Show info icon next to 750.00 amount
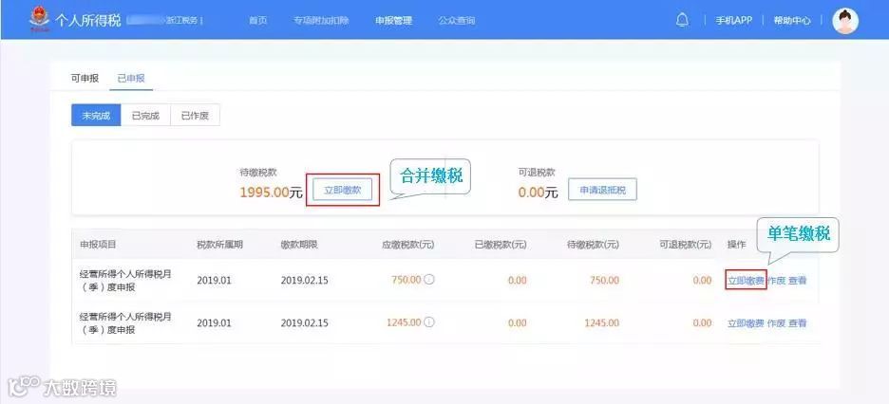 click(x=429, y=279)
